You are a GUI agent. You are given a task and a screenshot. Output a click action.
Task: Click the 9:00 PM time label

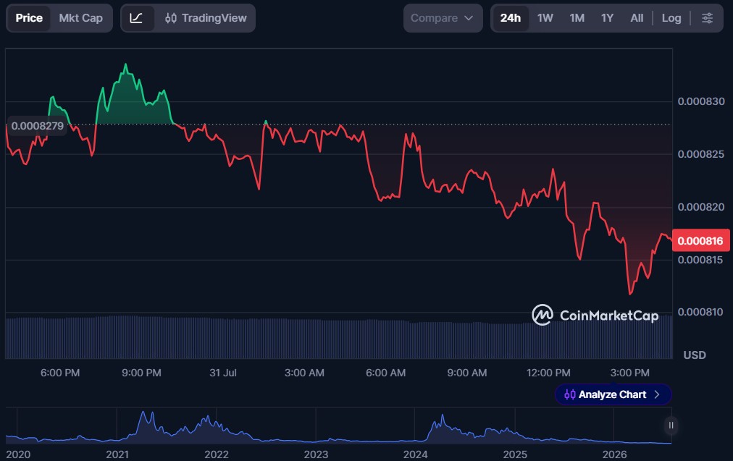pos(142,373)
